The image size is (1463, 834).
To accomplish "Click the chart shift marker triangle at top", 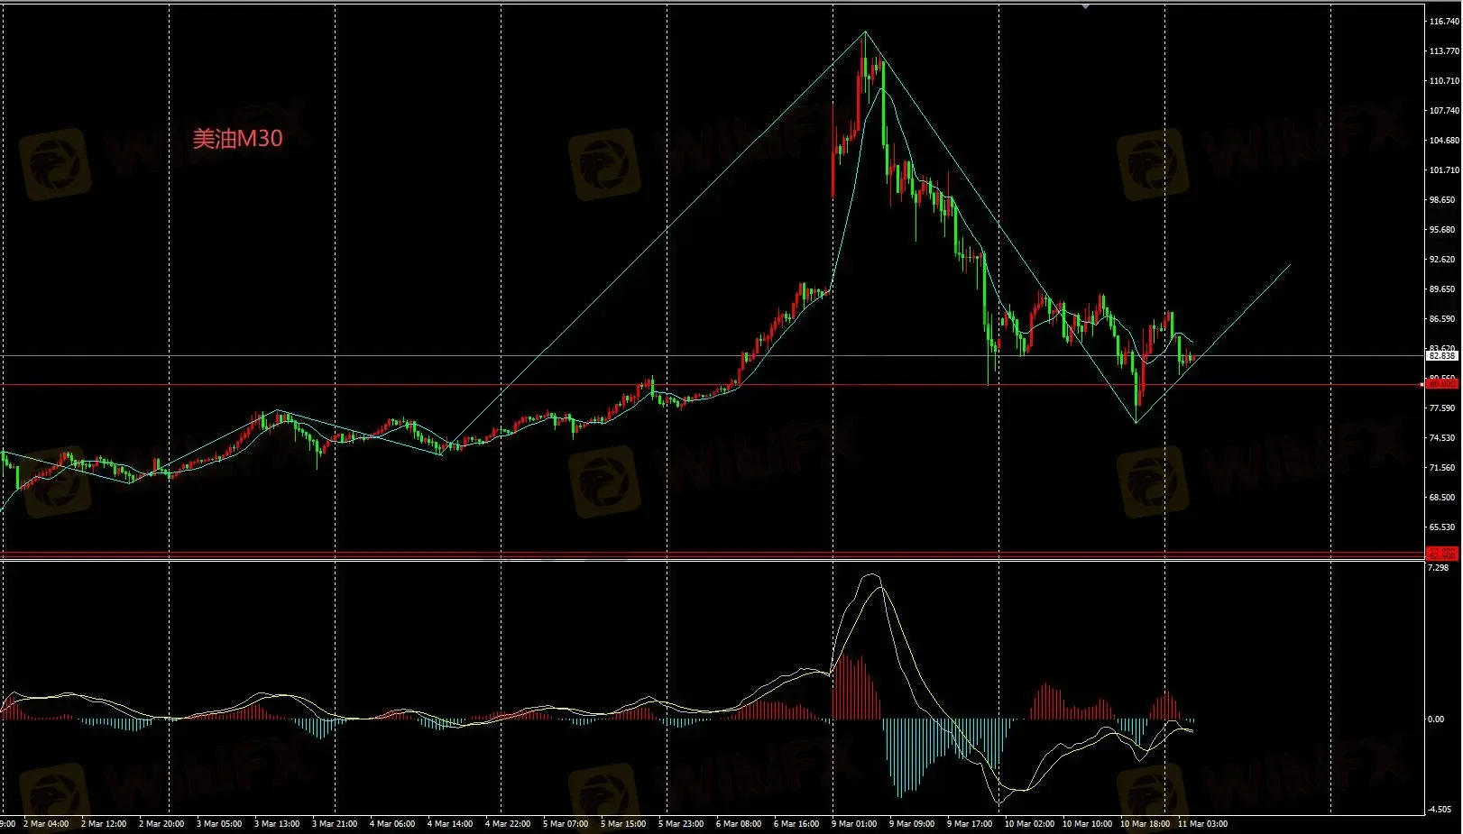I will (1085, 5).
